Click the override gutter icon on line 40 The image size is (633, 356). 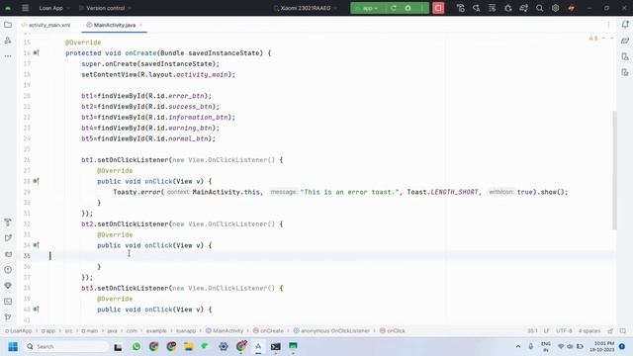pos(37,310)
